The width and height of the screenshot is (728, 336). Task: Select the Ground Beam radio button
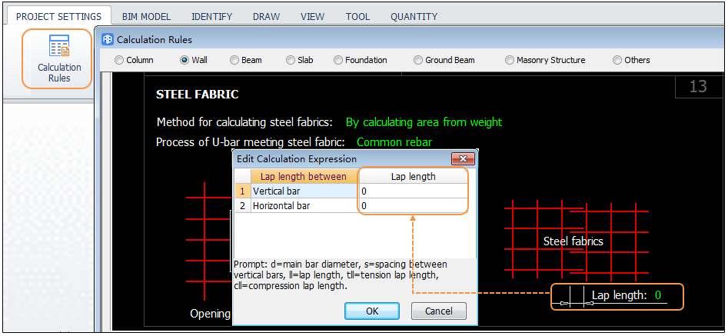pyautogui.click(x=417, y=60)
